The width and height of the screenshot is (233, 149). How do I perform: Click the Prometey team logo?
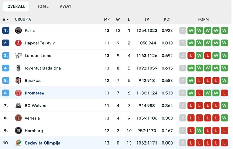click(x=19, y=93)
